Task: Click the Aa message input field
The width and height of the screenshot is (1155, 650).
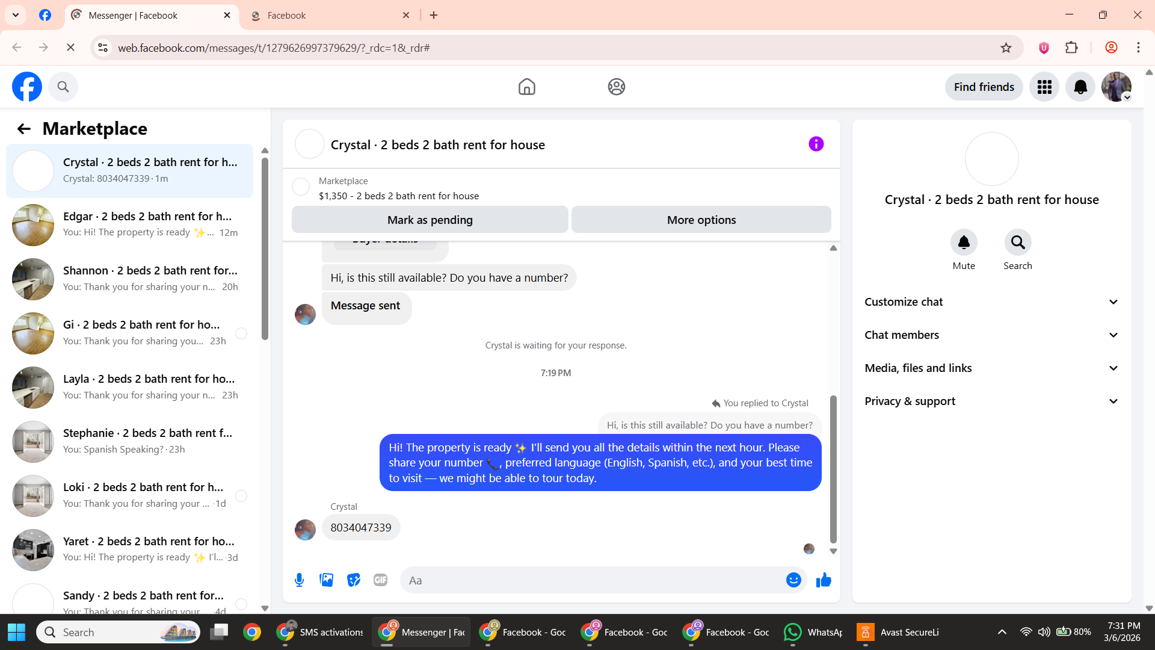Action: click(593, 580)
